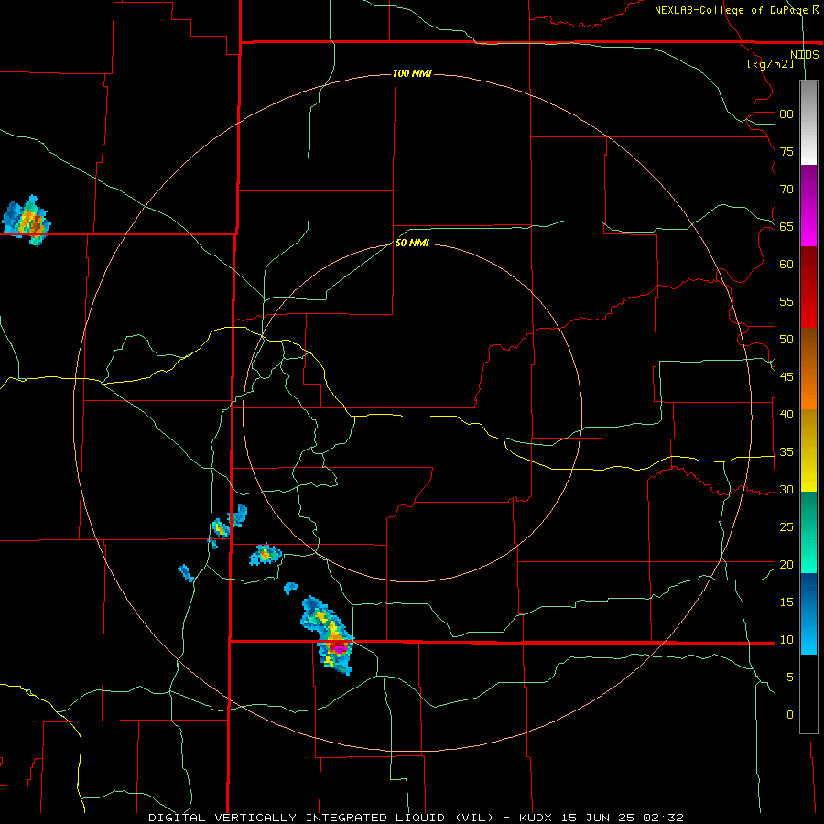Click the 30 value on the scale
This screenshot has width=824, height=824.
786,490
